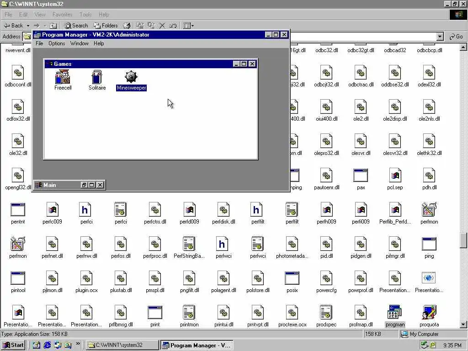Restore the minimized Main group
Viewport: 468px width, 351px height.
[84, 185]
